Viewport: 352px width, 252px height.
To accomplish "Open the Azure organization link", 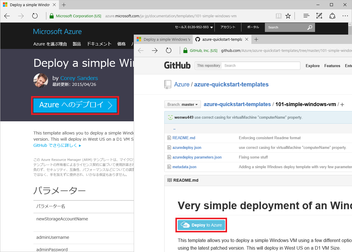I will click(182, 84).
